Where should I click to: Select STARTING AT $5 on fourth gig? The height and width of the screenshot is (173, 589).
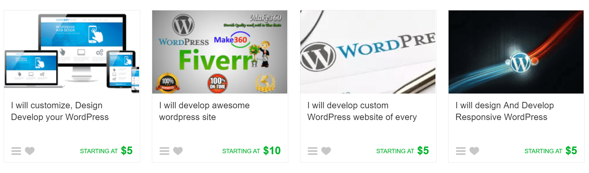(551, 151)
